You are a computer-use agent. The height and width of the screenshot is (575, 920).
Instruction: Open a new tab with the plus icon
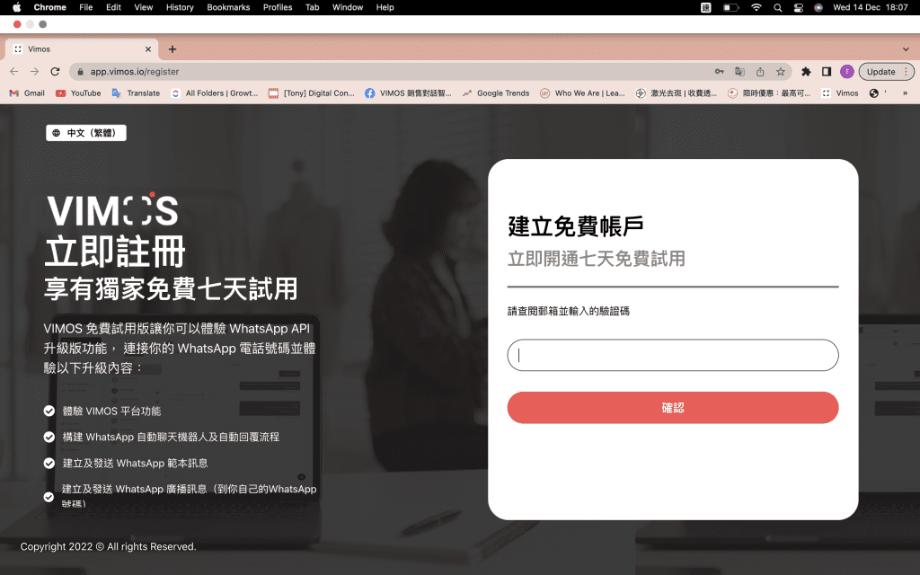(172, 49)
